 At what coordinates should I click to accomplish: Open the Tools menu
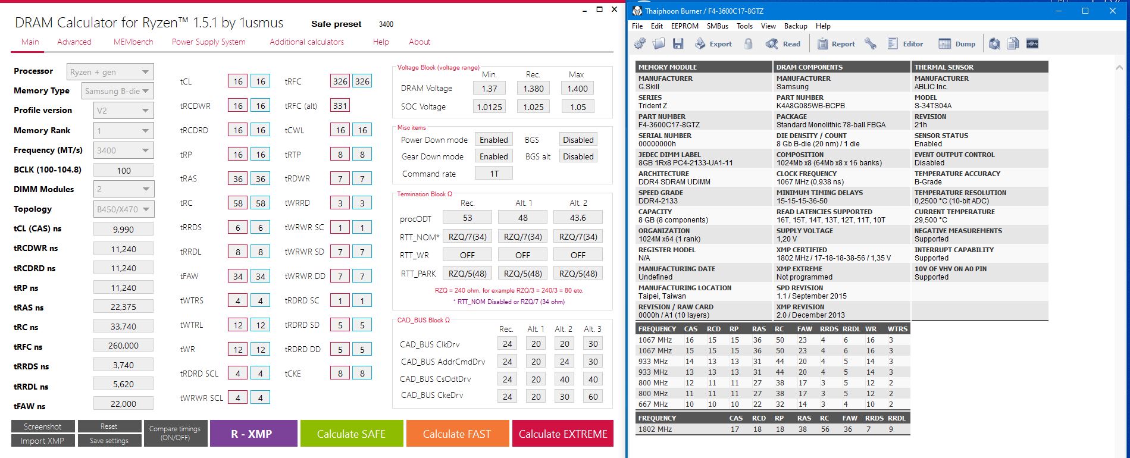[744, 26]
